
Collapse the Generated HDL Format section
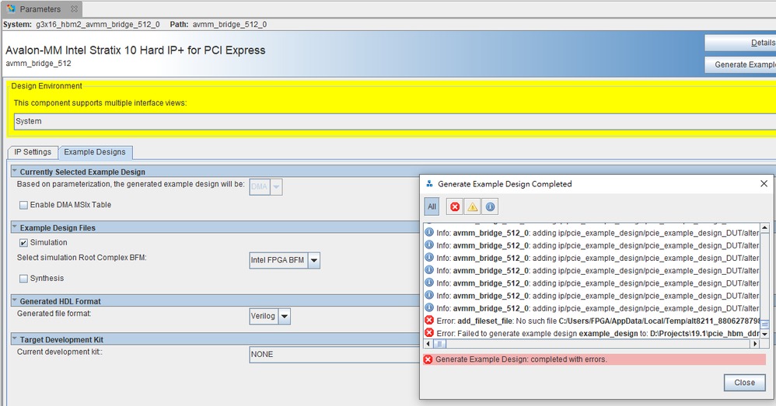[14, 300]
